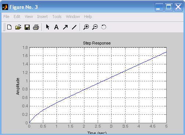This screenshot has width=185, height=135.
Task: Open the Insert menu
Action: 43,17
